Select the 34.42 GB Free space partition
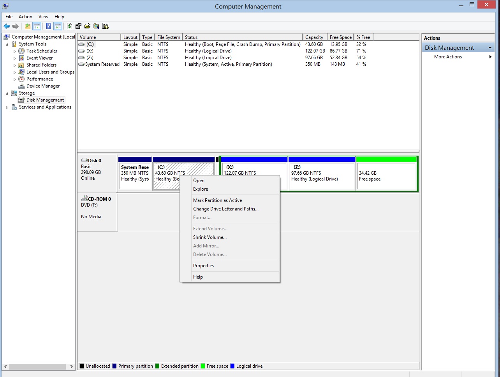 [x=386, y=176]
